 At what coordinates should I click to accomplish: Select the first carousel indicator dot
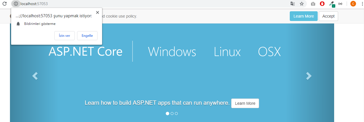[x=167, y=114]
